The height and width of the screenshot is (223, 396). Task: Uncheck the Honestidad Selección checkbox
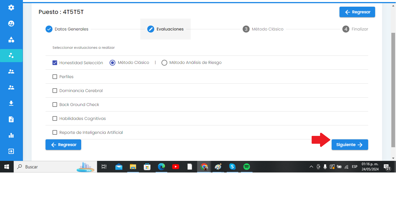point(55,63)
